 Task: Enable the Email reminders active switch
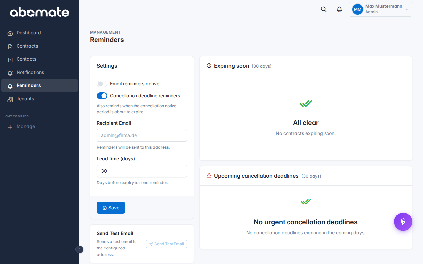coord(102,84)
